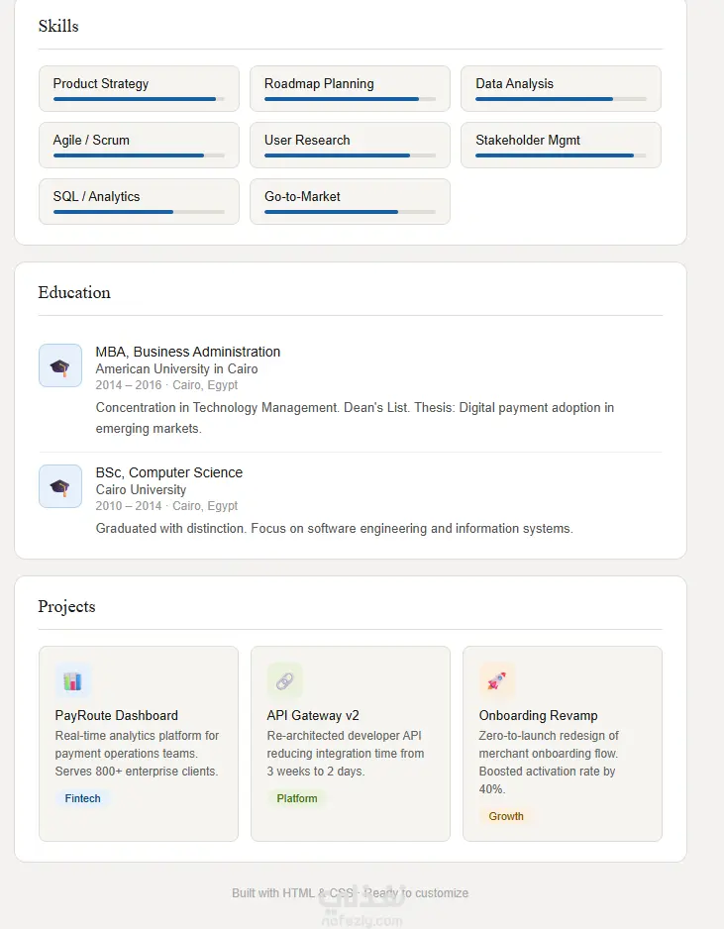Click the Stakeholder Mgmt skill card
This screenshot has width=724, height=929.
(x=561, y=146)
